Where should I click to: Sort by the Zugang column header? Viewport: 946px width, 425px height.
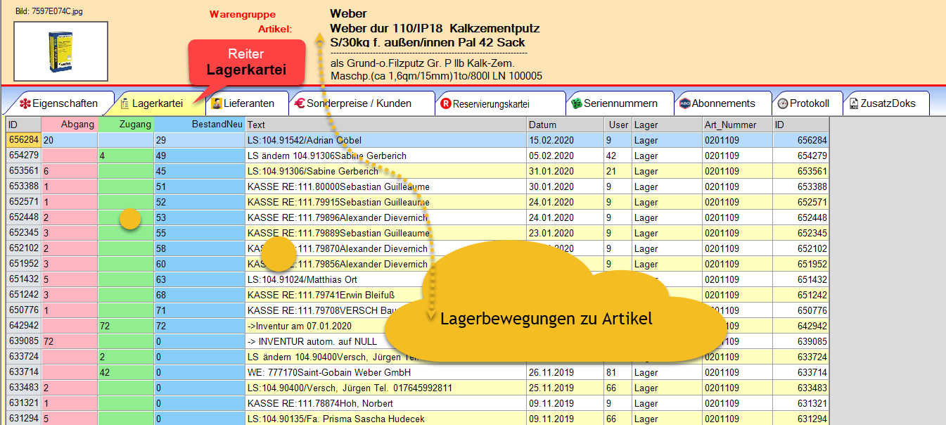point(126,125)
